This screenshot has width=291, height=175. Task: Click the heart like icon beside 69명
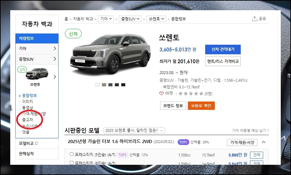[161, 93]
